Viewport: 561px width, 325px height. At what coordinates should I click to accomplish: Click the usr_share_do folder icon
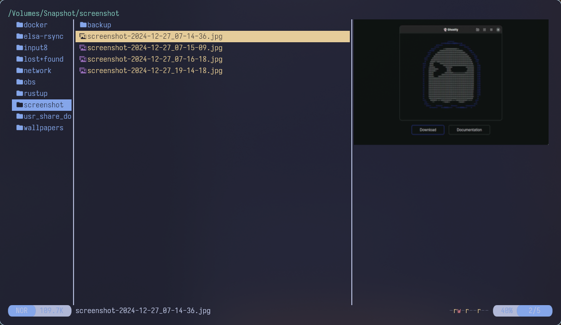pyautogui.click(x=20, y=116)
